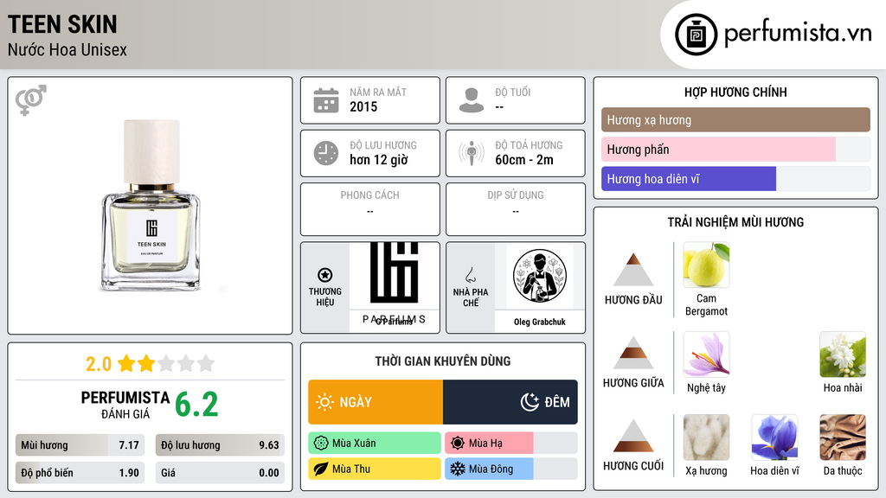Click the 6.2 Perfumista rating score
This screenshot has height=498, width=886.
(196, 405)
